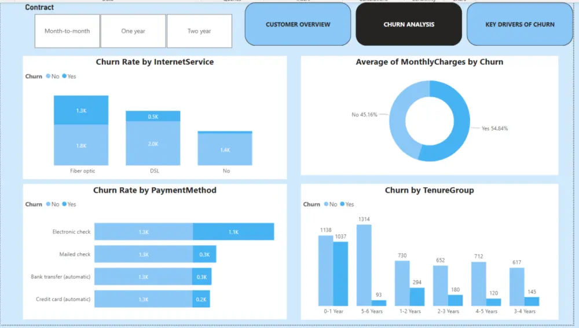Click the 'Mailed check' axis label
The height and width of the screenshot is (328, 579).
tap(75, 254)
